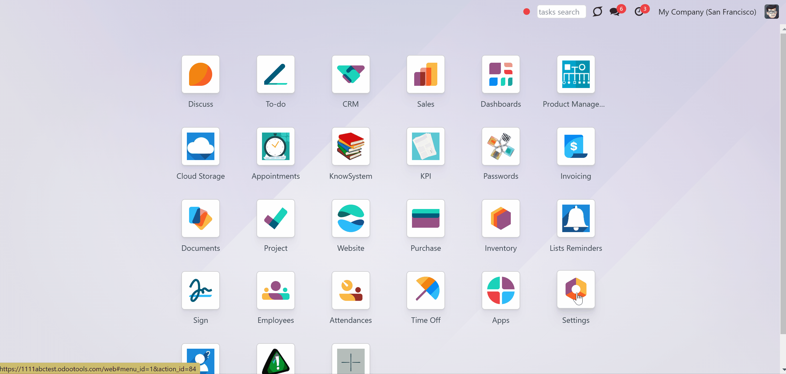Go to the Inventory app
The image size is (786, 374).
click(501, 218)
